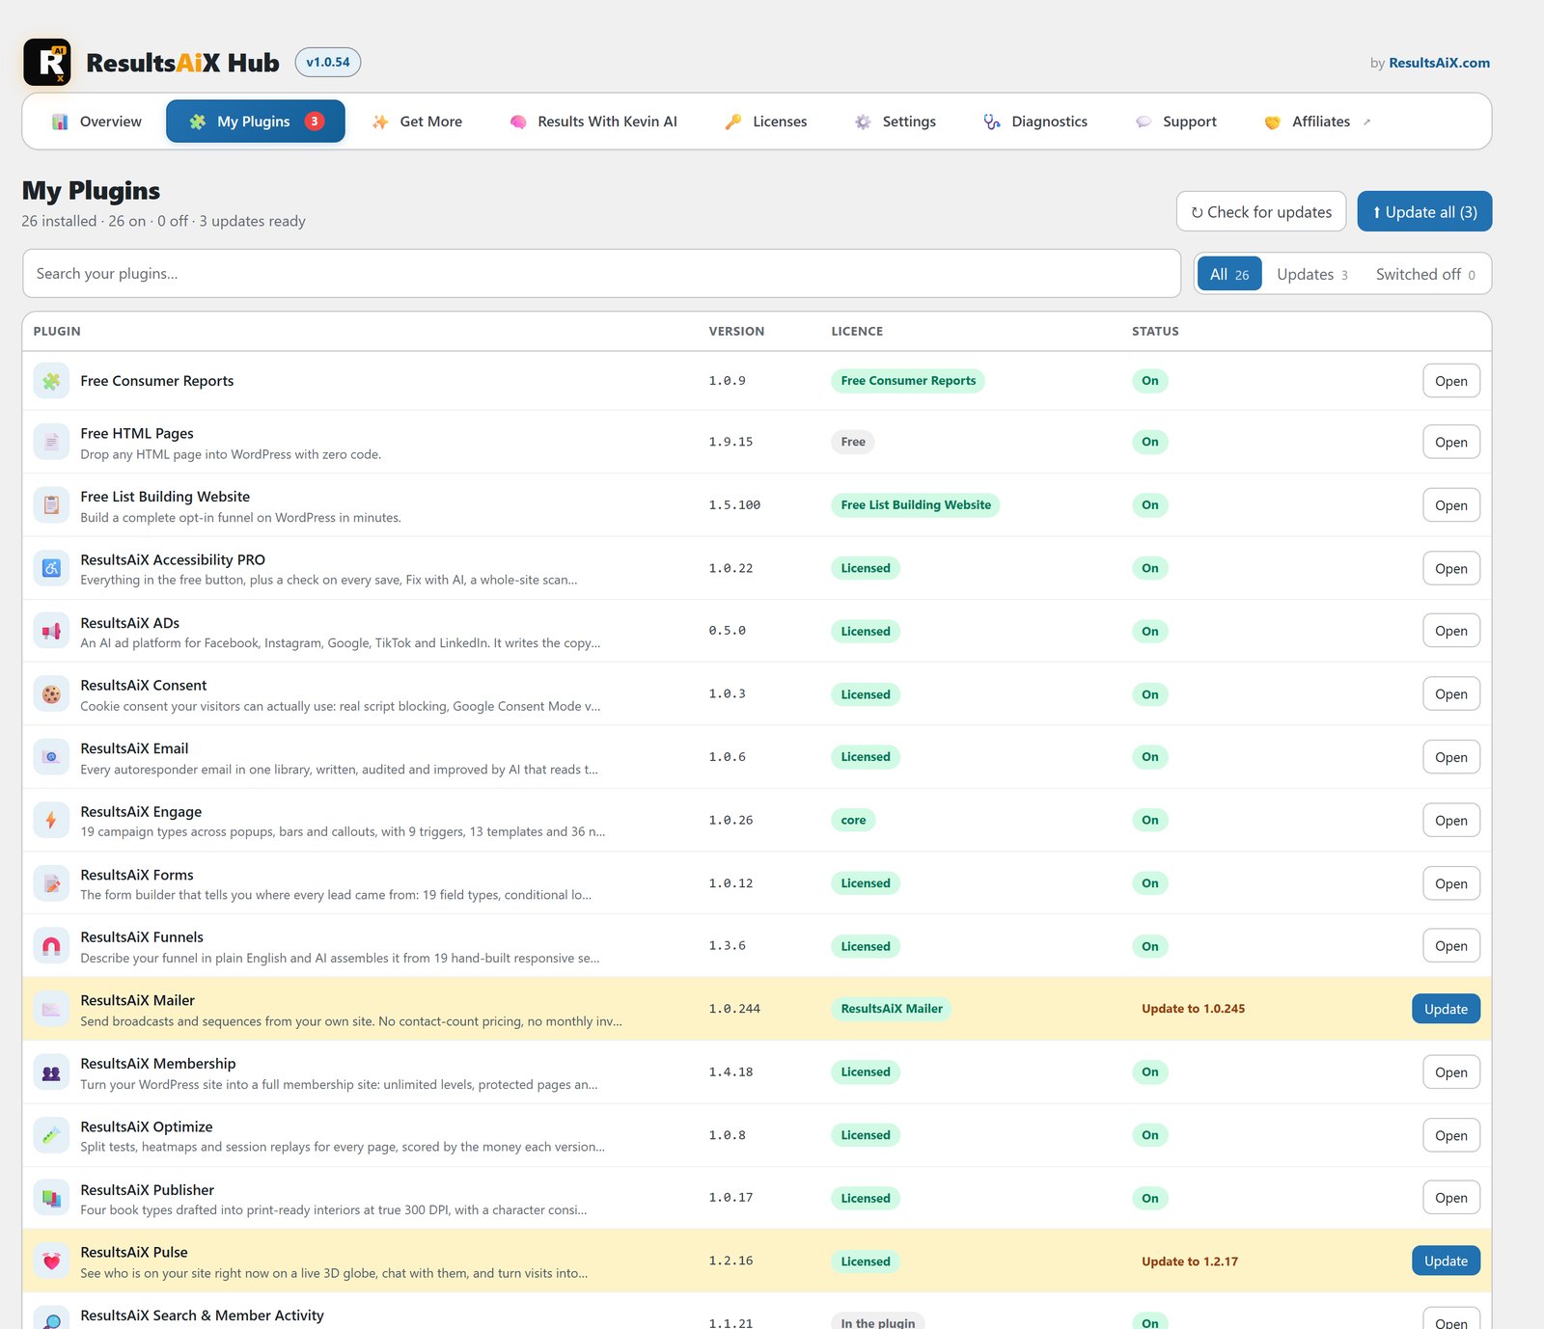Viewport: 1544px width, 1329px height.
Task: Switch to the Get More tab
Action: coord(417,122)
